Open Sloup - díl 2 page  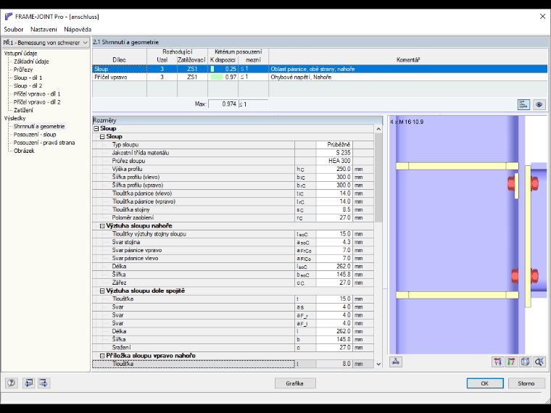coord(28,85)
